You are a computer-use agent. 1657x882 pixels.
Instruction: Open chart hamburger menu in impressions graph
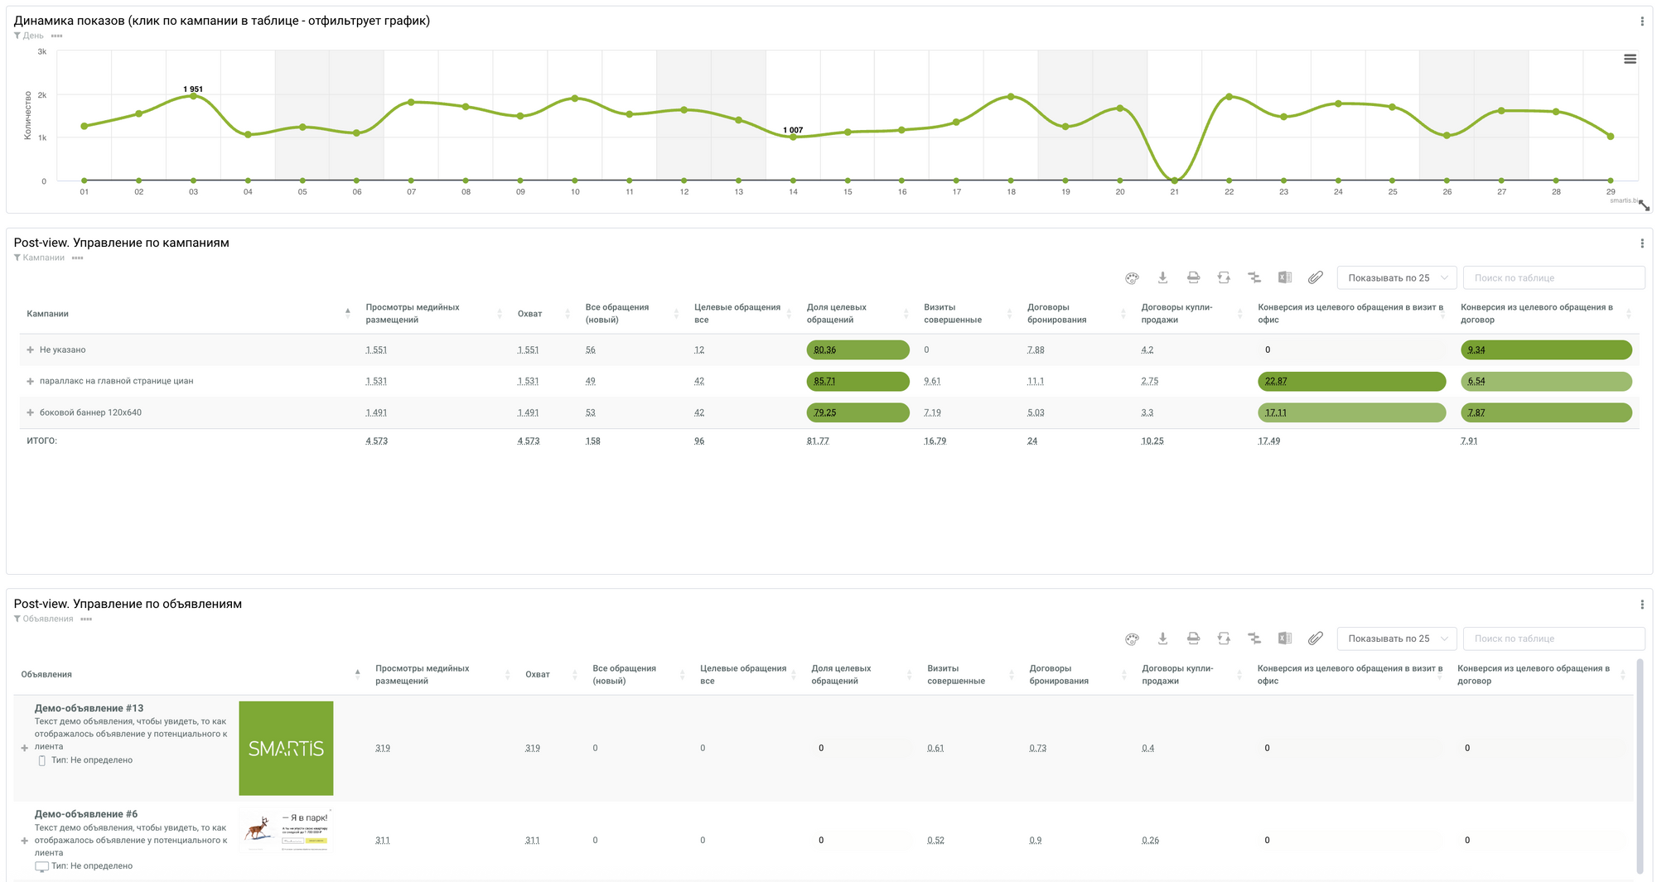[x=1630, y=59]
